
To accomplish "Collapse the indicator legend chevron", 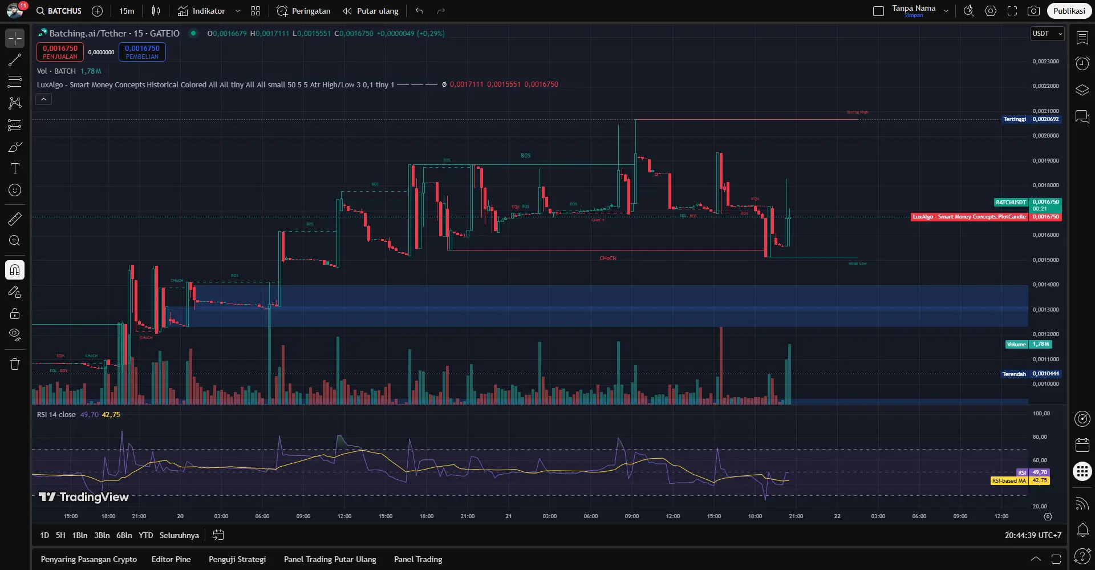I will pyautogui.click(x=44, y=99).
